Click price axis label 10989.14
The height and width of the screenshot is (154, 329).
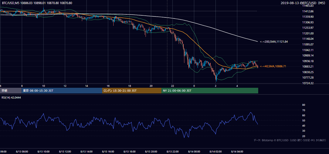coord(308,55)
